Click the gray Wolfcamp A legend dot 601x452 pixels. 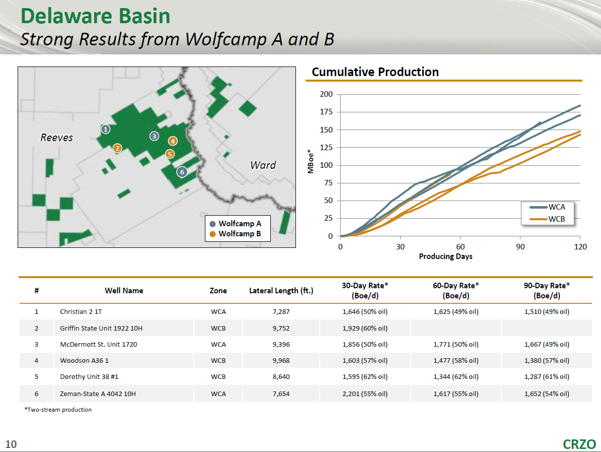(x=212, y=224)
